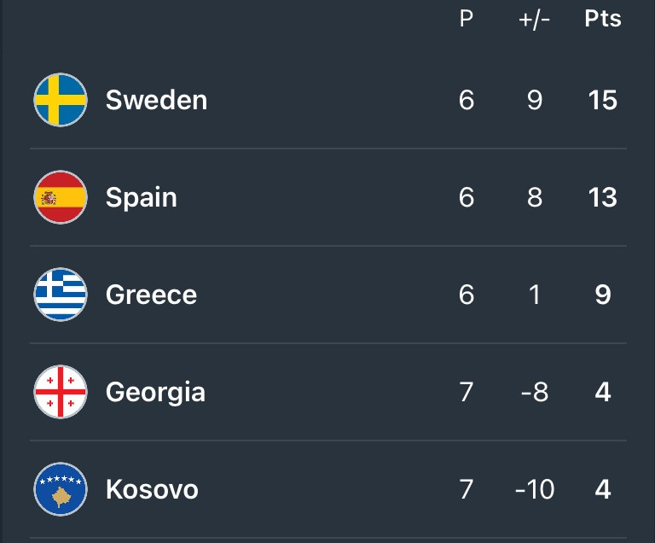Select the Greece flag icon
655x543 pixels.
click(61, 295)
